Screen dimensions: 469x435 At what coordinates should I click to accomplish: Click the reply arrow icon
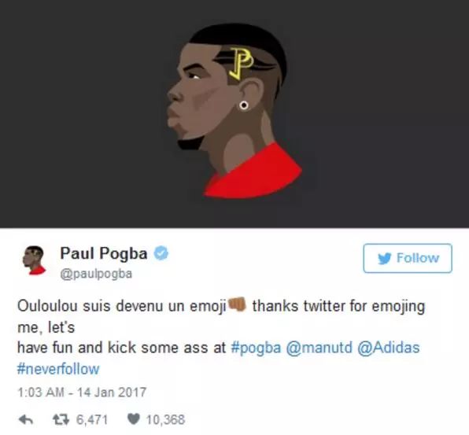coord(26,420)
